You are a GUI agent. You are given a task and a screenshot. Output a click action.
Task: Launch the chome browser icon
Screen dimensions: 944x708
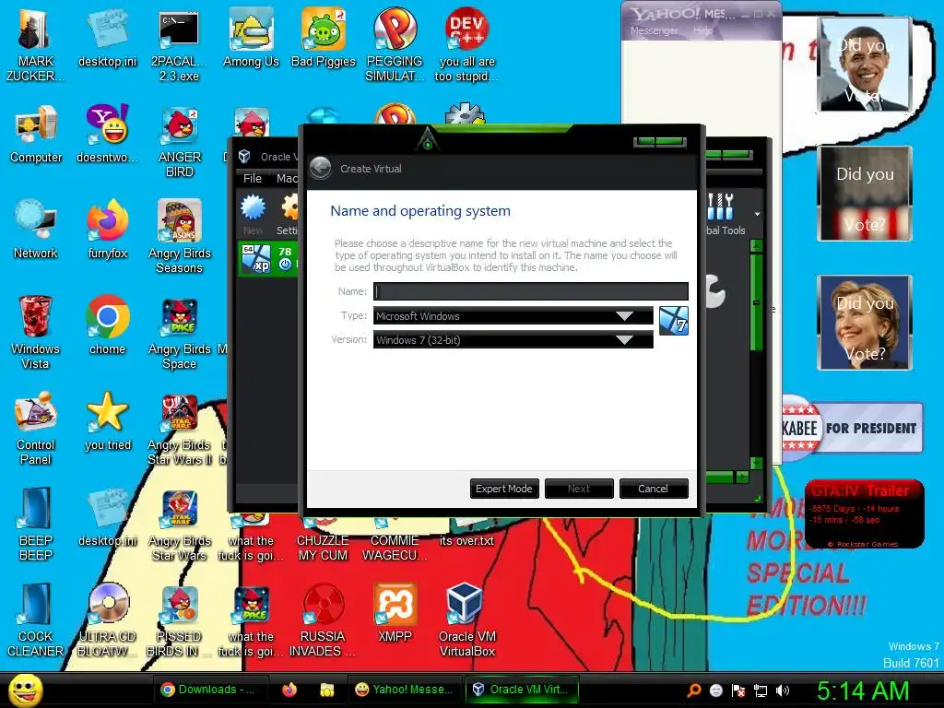(x=107, y=325)
